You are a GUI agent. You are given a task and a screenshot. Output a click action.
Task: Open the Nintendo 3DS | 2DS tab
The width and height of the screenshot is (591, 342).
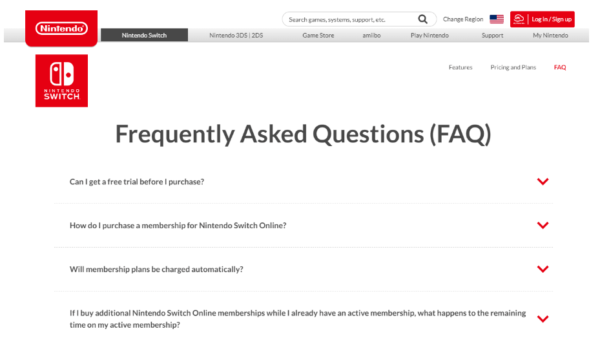pyautogui.click(x=236, y=35)
